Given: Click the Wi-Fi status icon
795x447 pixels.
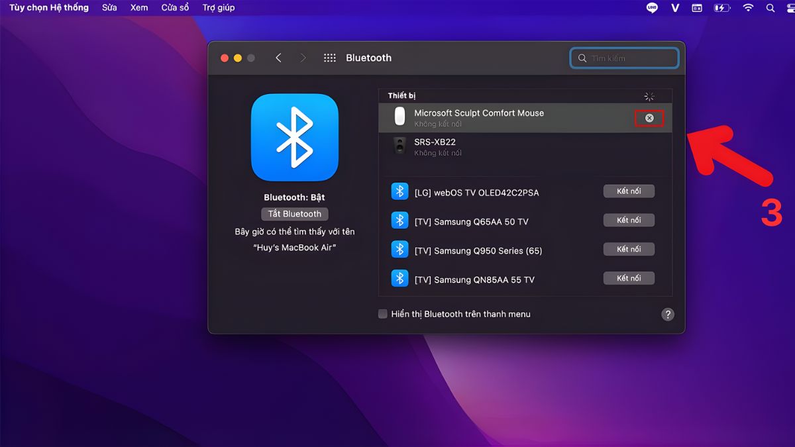Looking at the screenshot, I should click(748, 8).
